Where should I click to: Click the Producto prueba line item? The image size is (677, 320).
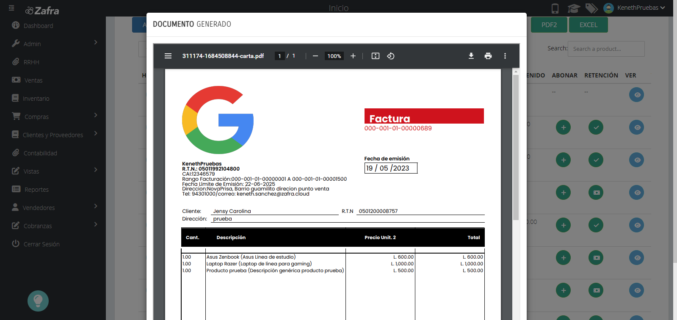275,270
